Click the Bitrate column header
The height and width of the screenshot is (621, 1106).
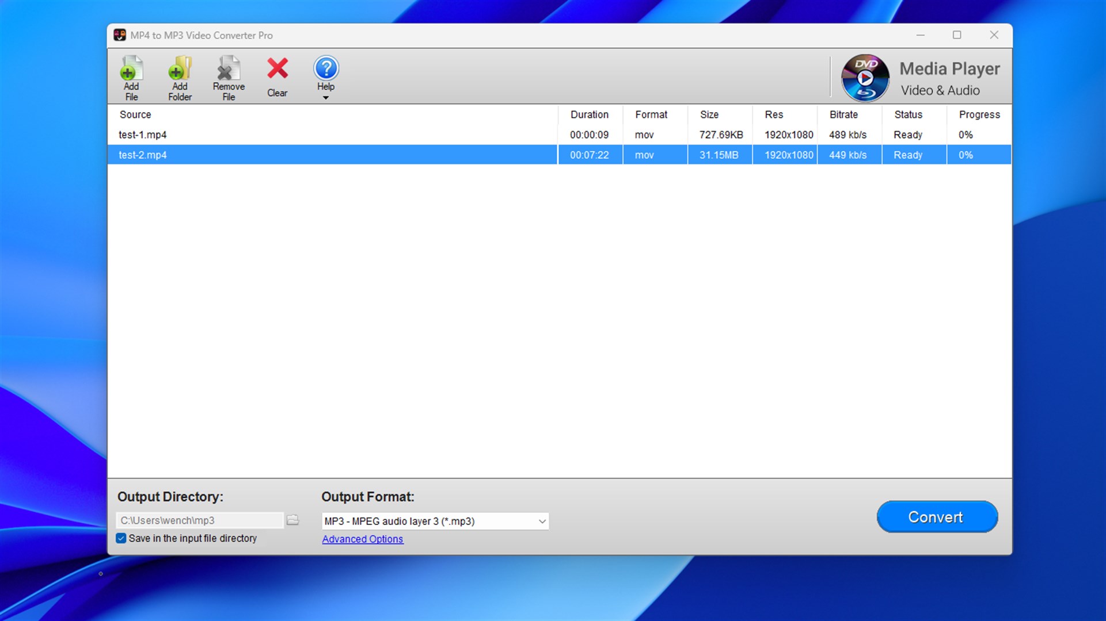tap(849, 114)
